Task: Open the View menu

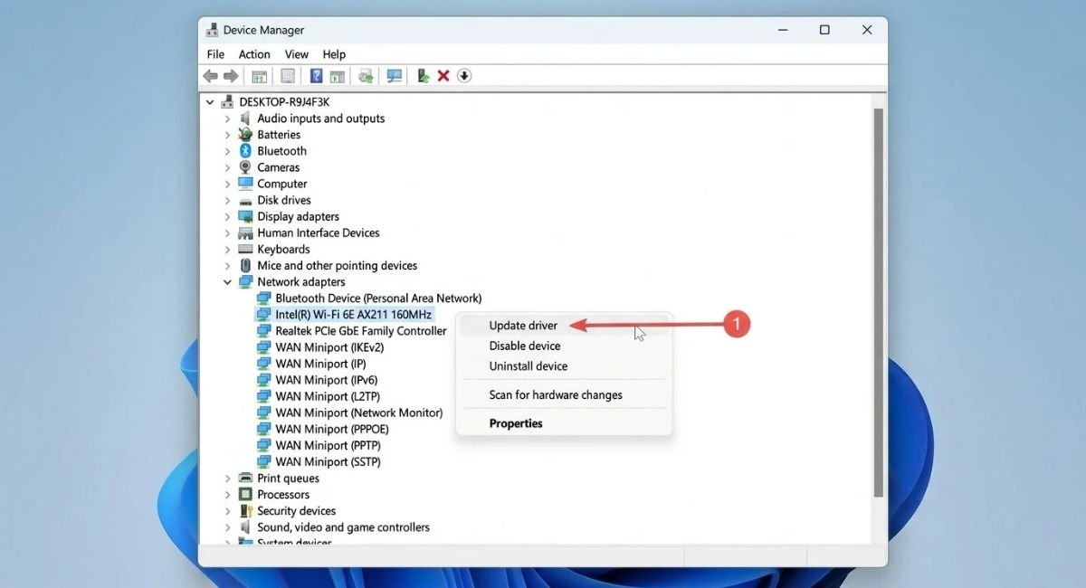Action: click(297, 54)
